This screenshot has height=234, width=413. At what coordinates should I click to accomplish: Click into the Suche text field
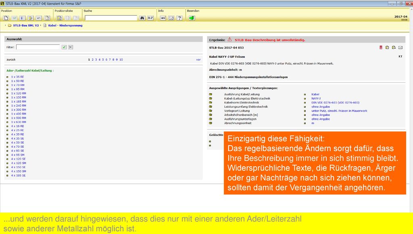tap(111, 18)
